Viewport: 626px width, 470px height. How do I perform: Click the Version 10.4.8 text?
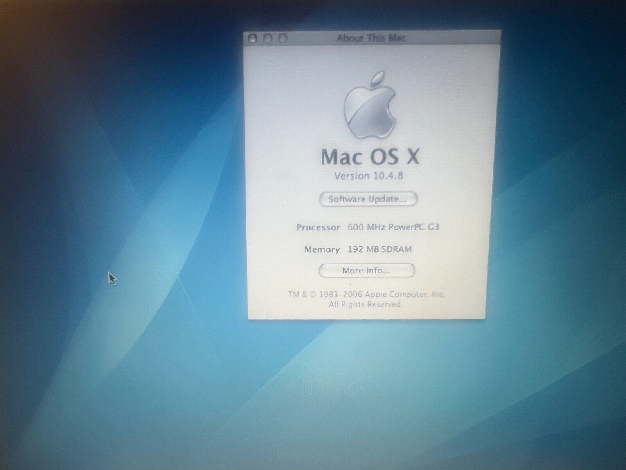(369, 176)
